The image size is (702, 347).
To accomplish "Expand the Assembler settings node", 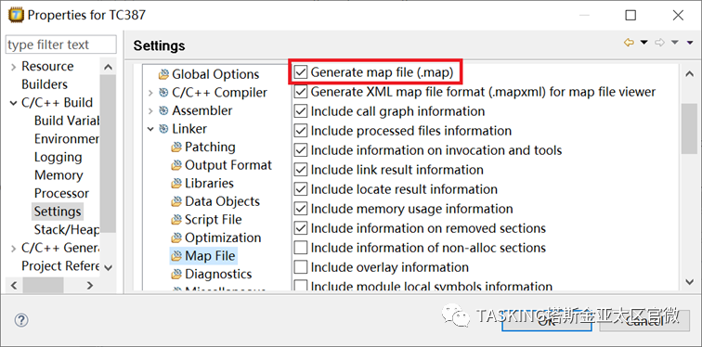I will pos(150,111).
